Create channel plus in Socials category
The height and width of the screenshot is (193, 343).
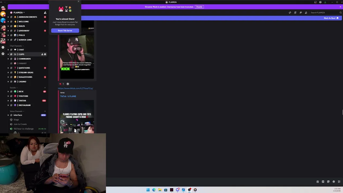pos(45,88)
